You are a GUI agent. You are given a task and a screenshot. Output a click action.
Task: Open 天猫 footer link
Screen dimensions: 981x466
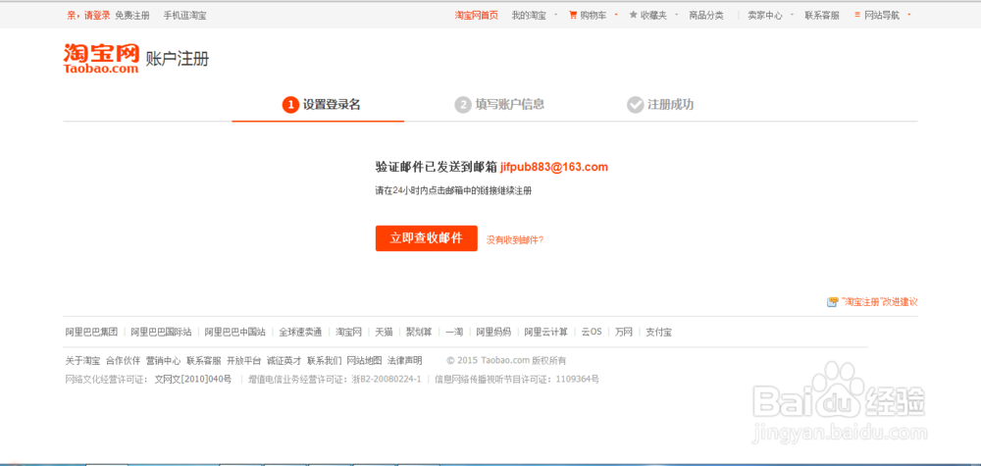point(384,332)
